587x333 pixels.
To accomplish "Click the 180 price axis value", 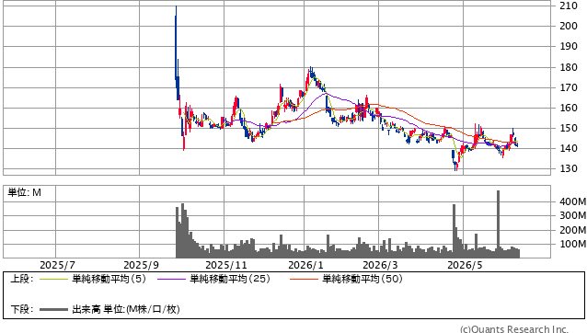I will (x=569, y=67).
